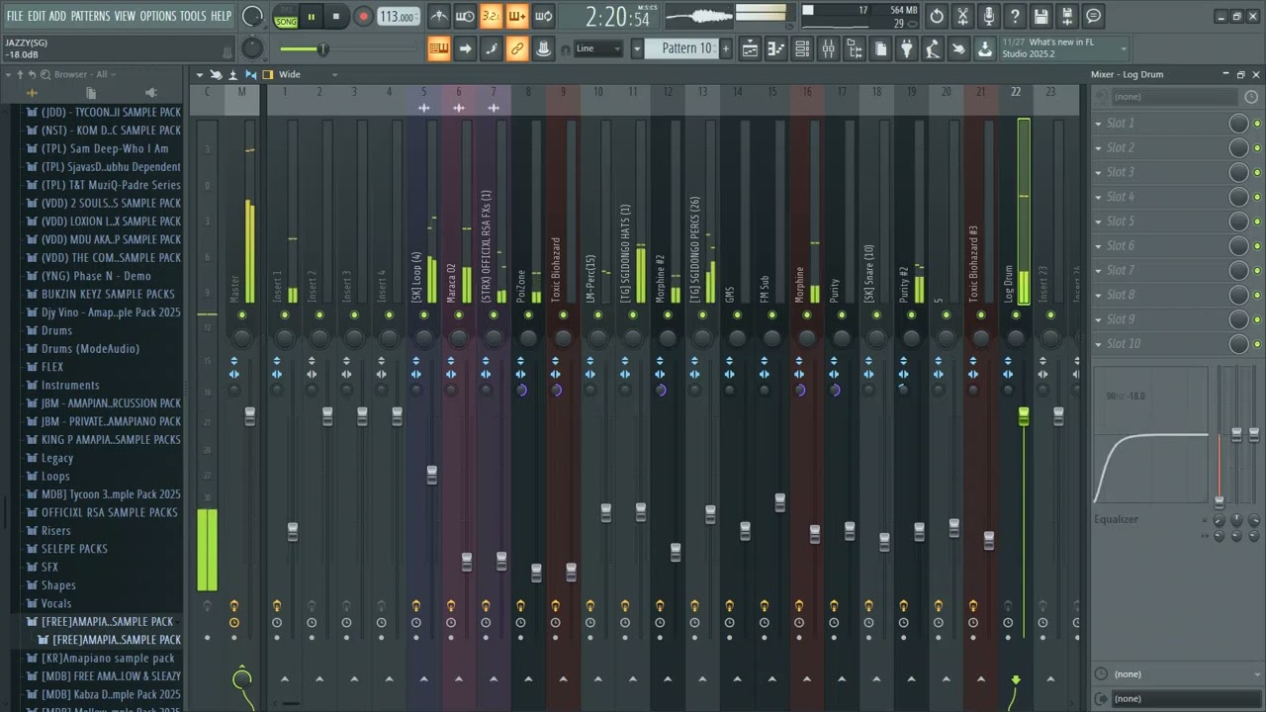
Task: Open the PATTERNS menu
Action: pos(90,16)
